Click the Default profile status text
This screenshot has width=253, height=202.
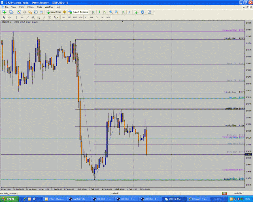(x=115, y=194)
